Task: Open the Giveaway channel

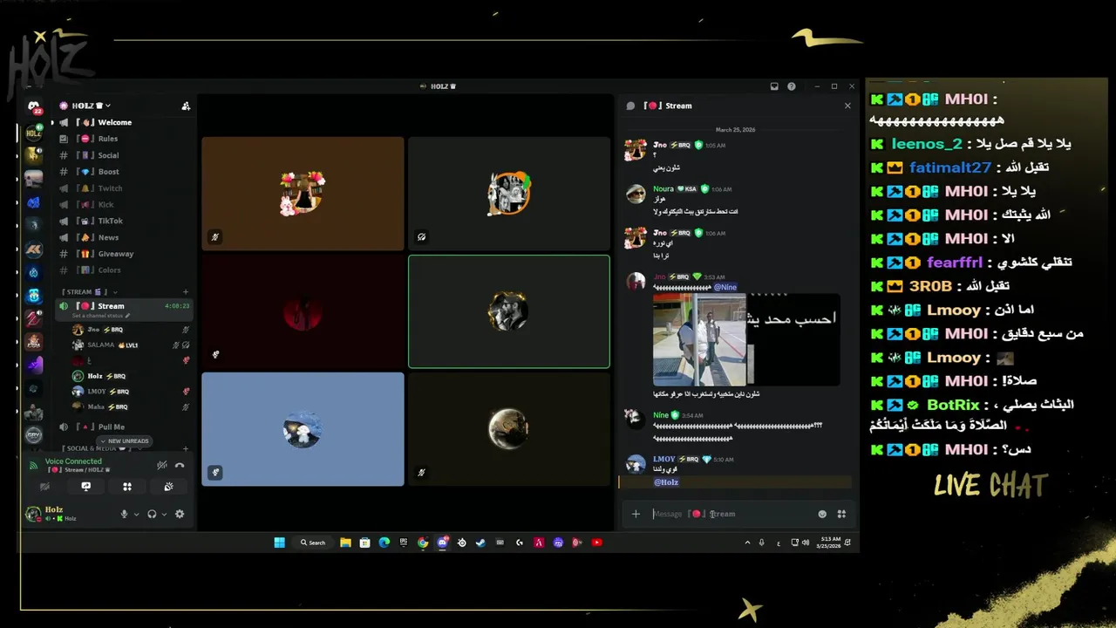Action: point(124,254)
